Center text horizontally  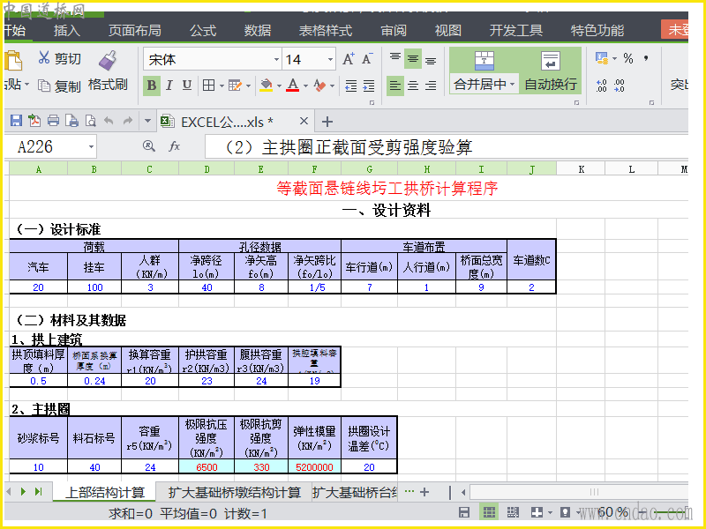coord(412,86)
